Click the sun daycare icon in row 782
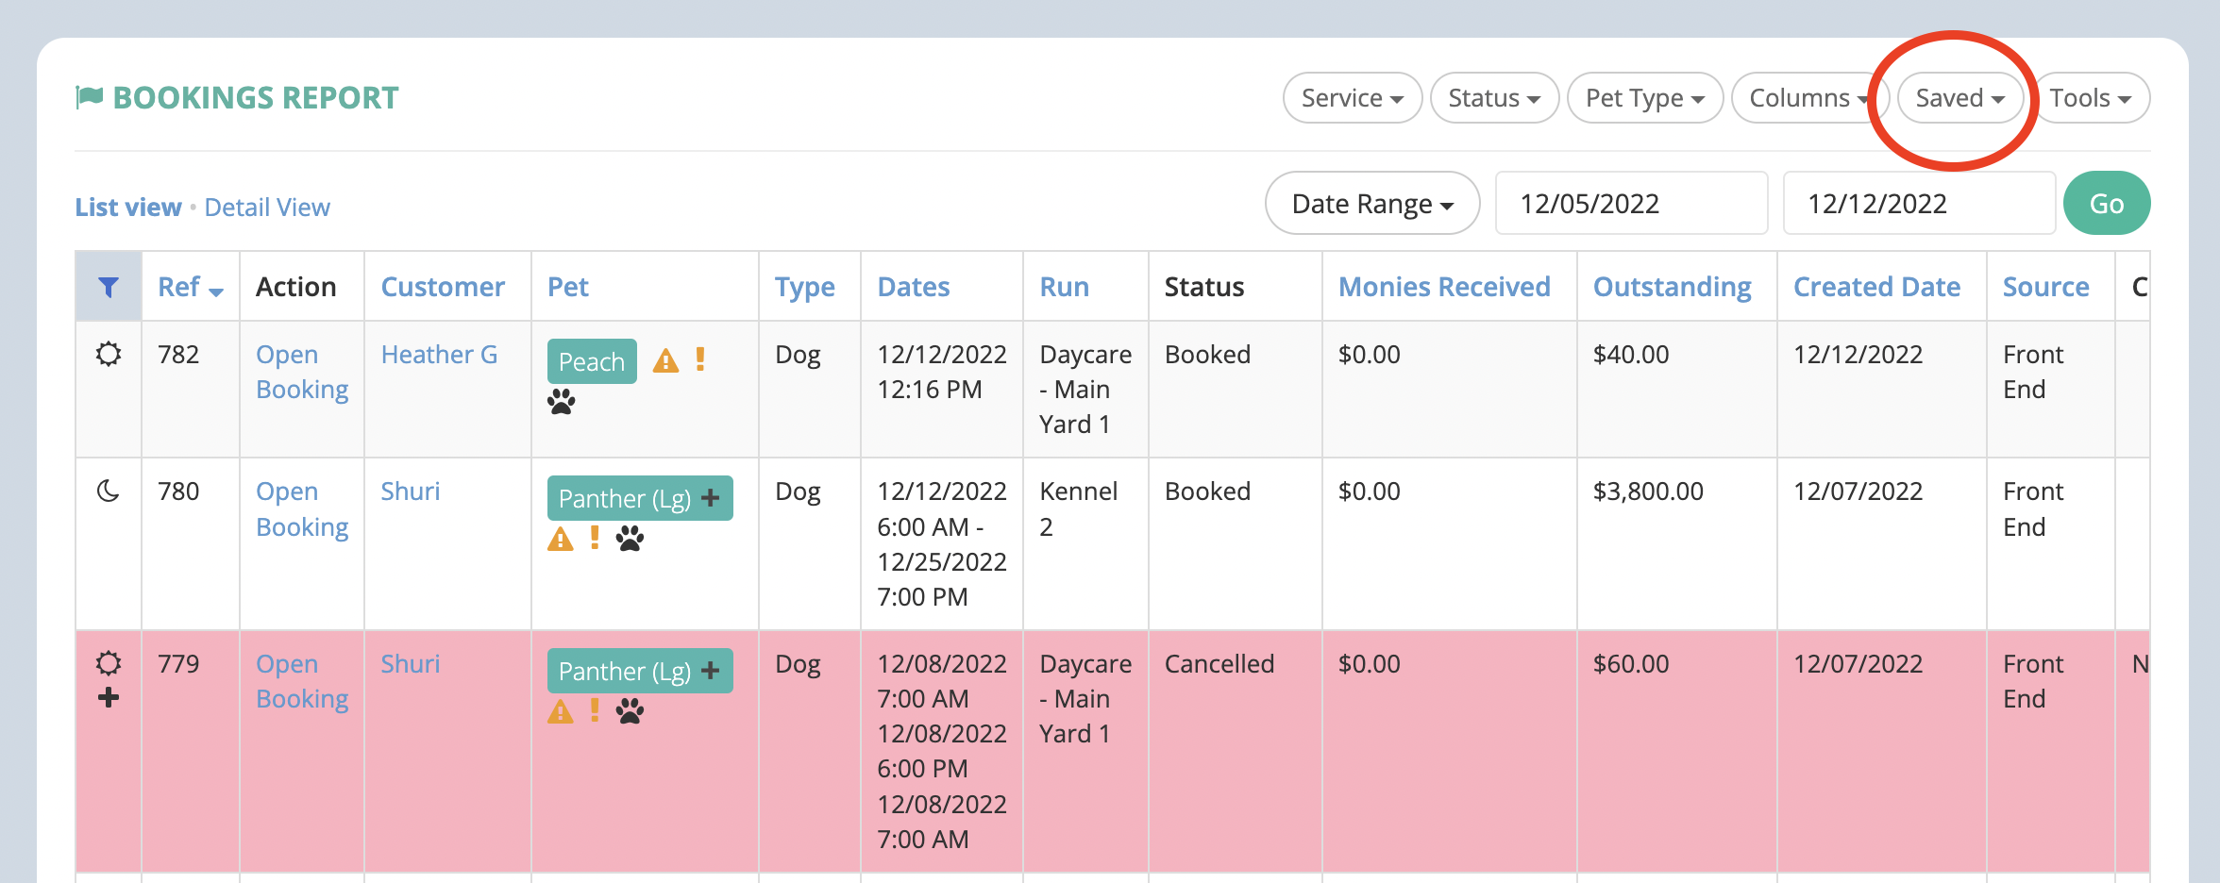 click(x=109, y=355)
